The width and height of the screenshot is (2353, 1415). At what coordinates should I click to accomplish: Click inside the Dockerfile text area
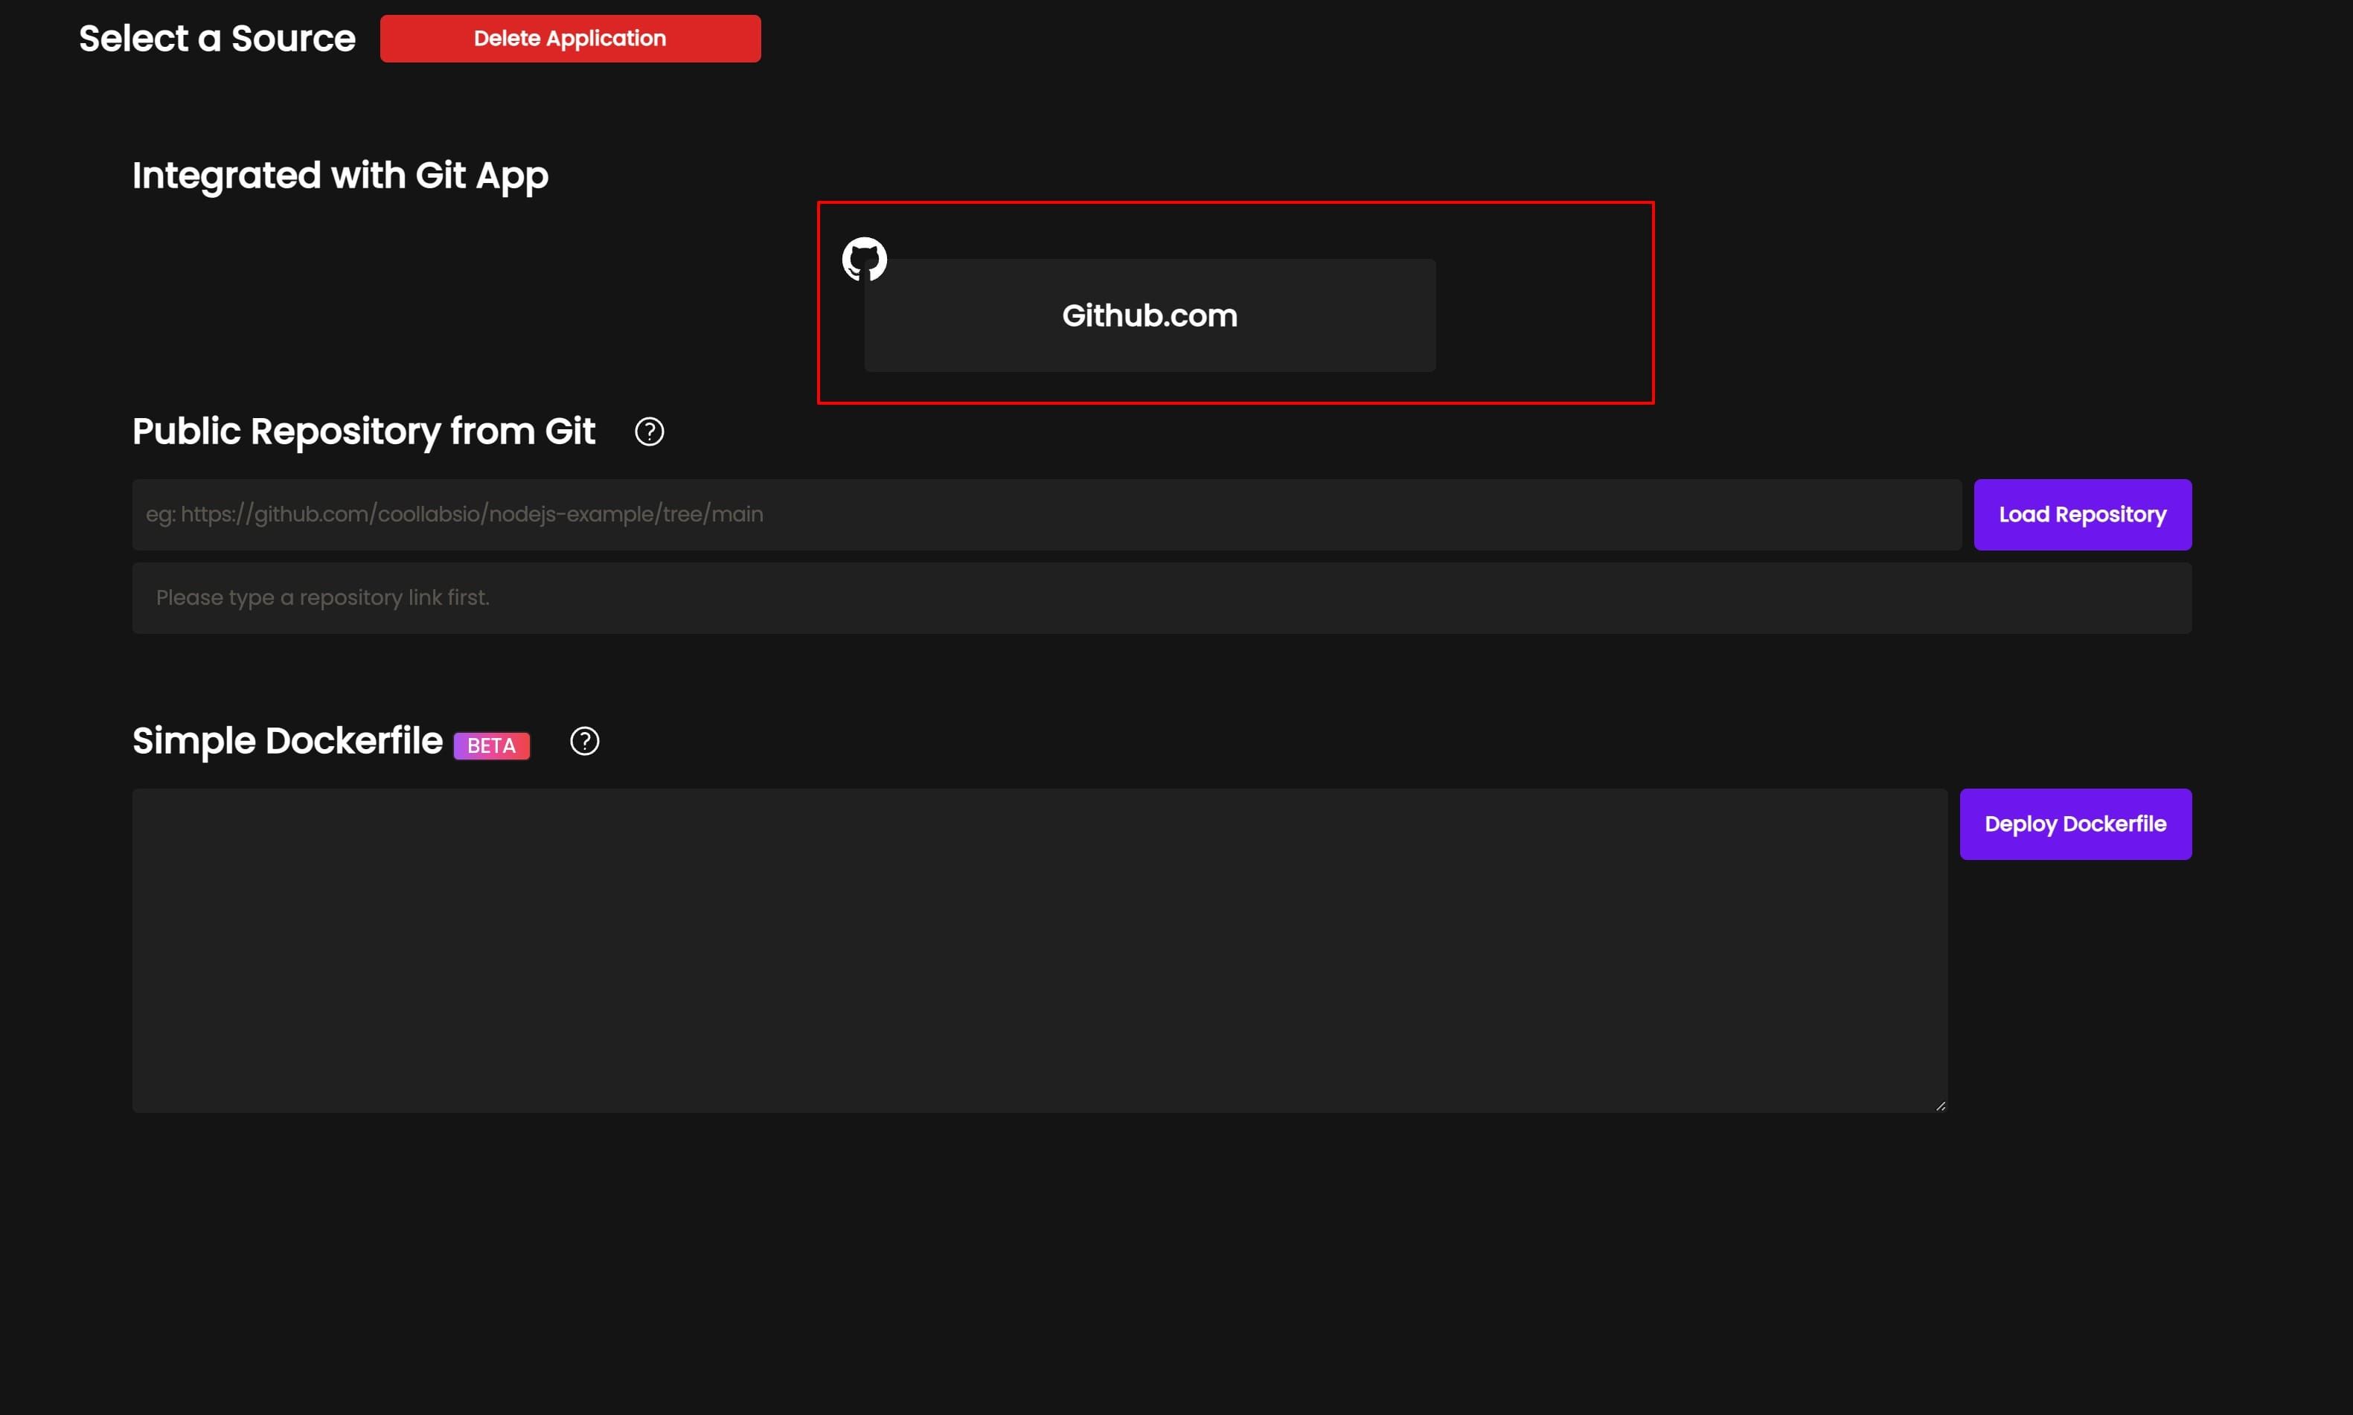[1040, 951]
